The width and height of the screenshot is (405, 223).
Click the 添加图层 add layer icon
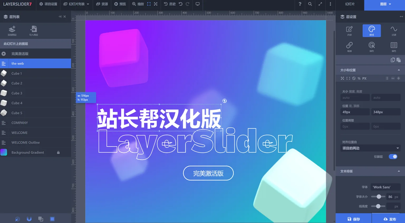coord(12,31)
